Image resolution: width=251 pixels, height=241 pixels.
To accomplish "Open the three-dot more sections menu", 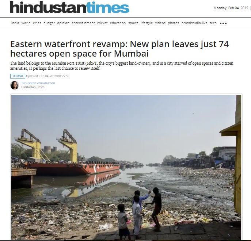I will tap(223, 23).
